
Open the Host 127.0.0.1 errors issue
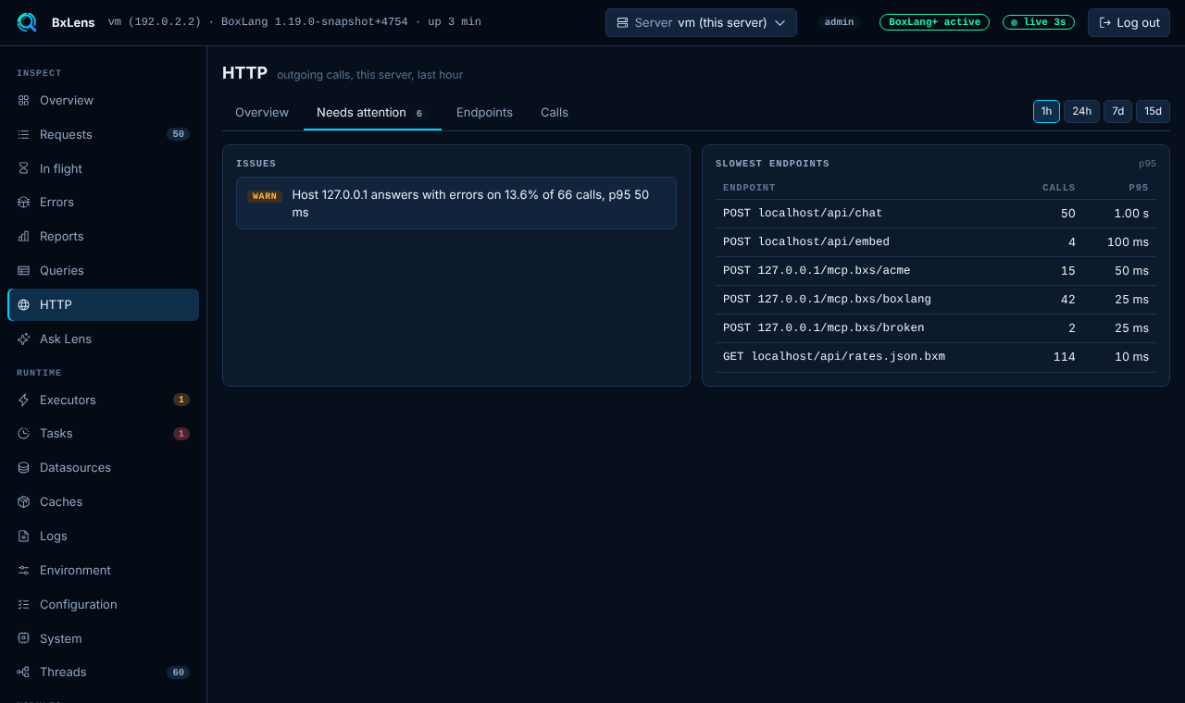[x=456, y=203]
